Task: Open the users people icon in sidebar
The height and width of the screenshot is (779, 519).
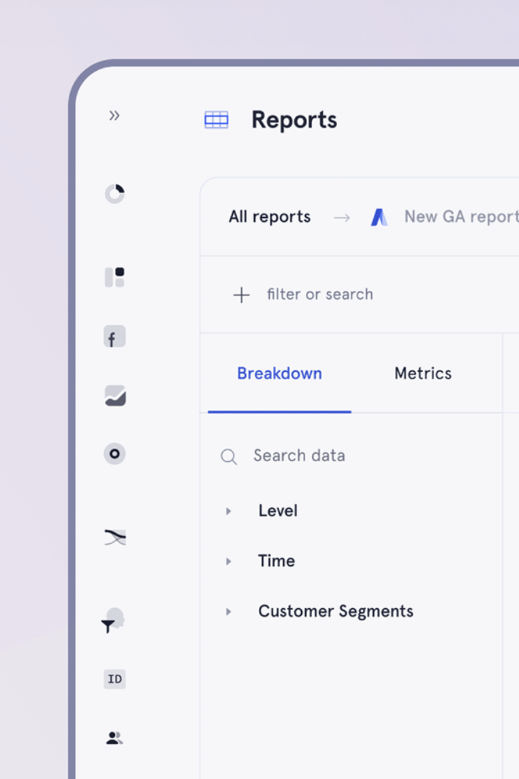Action: point(114,737)
